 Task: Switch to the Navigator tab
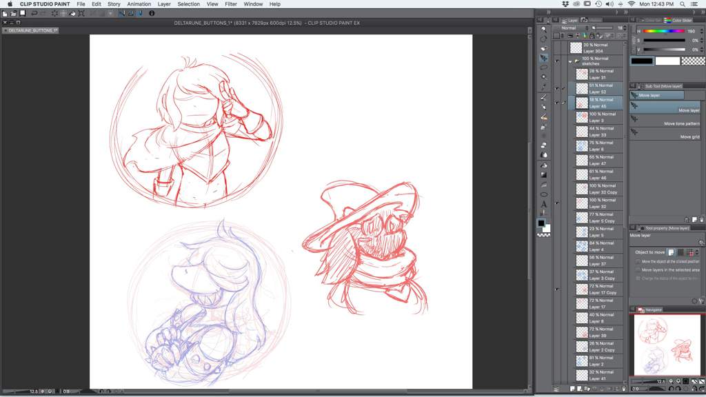650,309
